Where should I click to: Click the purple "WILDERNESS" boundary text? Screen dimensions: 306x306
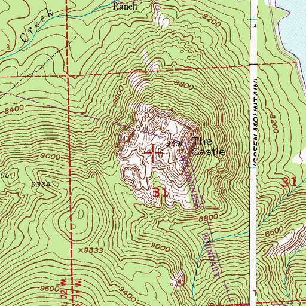click(190, 181)
